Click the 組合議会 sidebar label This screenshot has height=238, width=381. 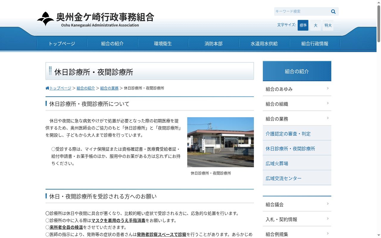click(x=274, y=204)
